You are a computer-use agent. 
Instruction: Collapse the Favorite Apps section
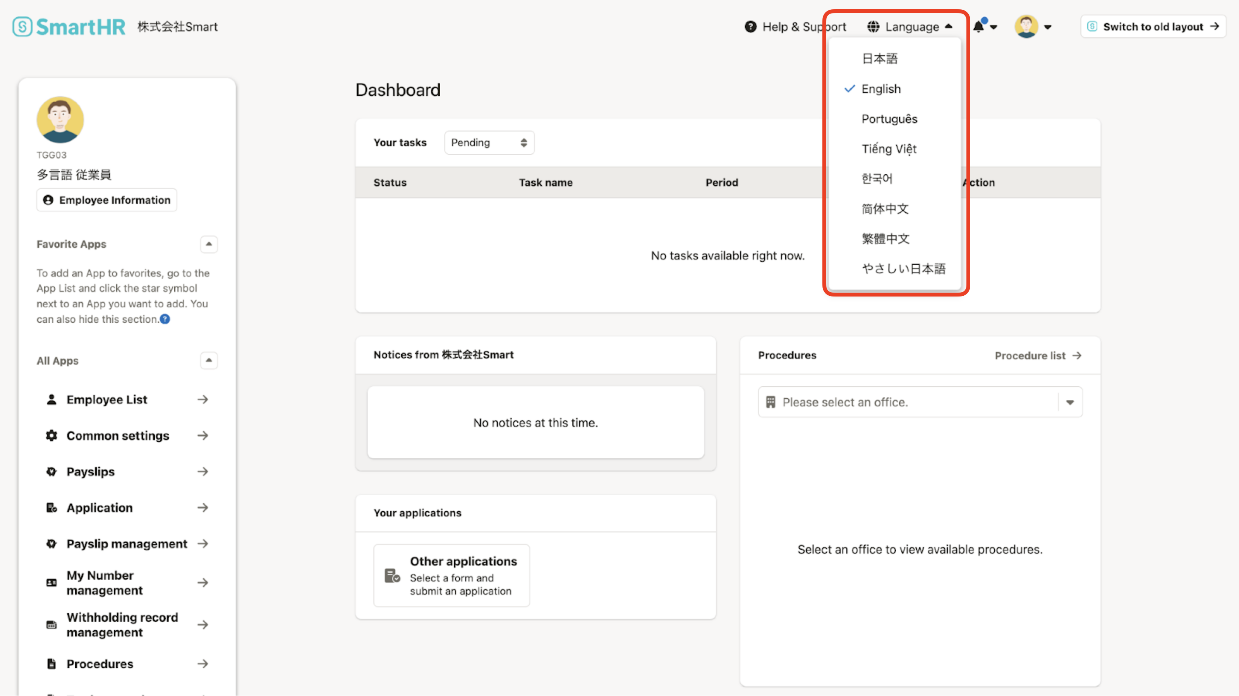pyautogui.click(x=208, y=244)
